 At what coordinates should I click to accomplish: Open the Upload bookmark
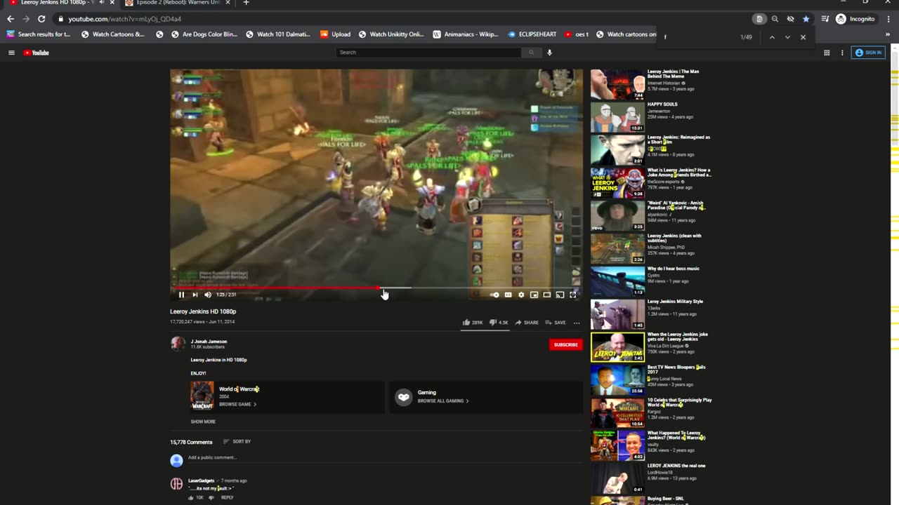coord(336,34)
